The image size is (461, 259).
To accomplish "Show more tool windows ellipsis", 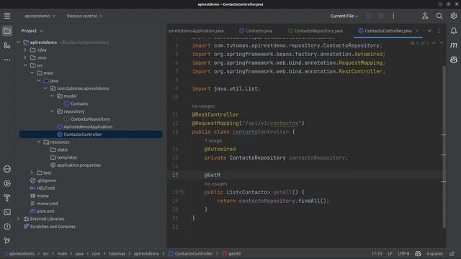I will point(7,60).
